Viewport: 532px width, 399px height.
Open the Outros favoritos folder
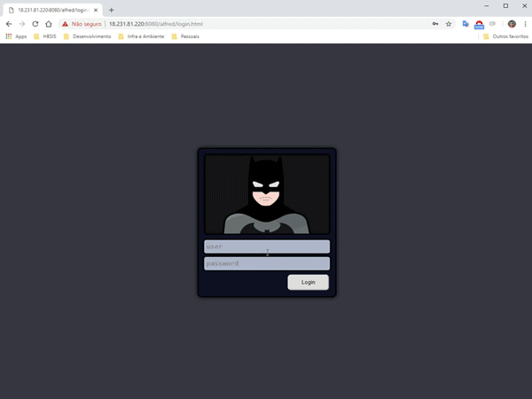click(505, 36)
